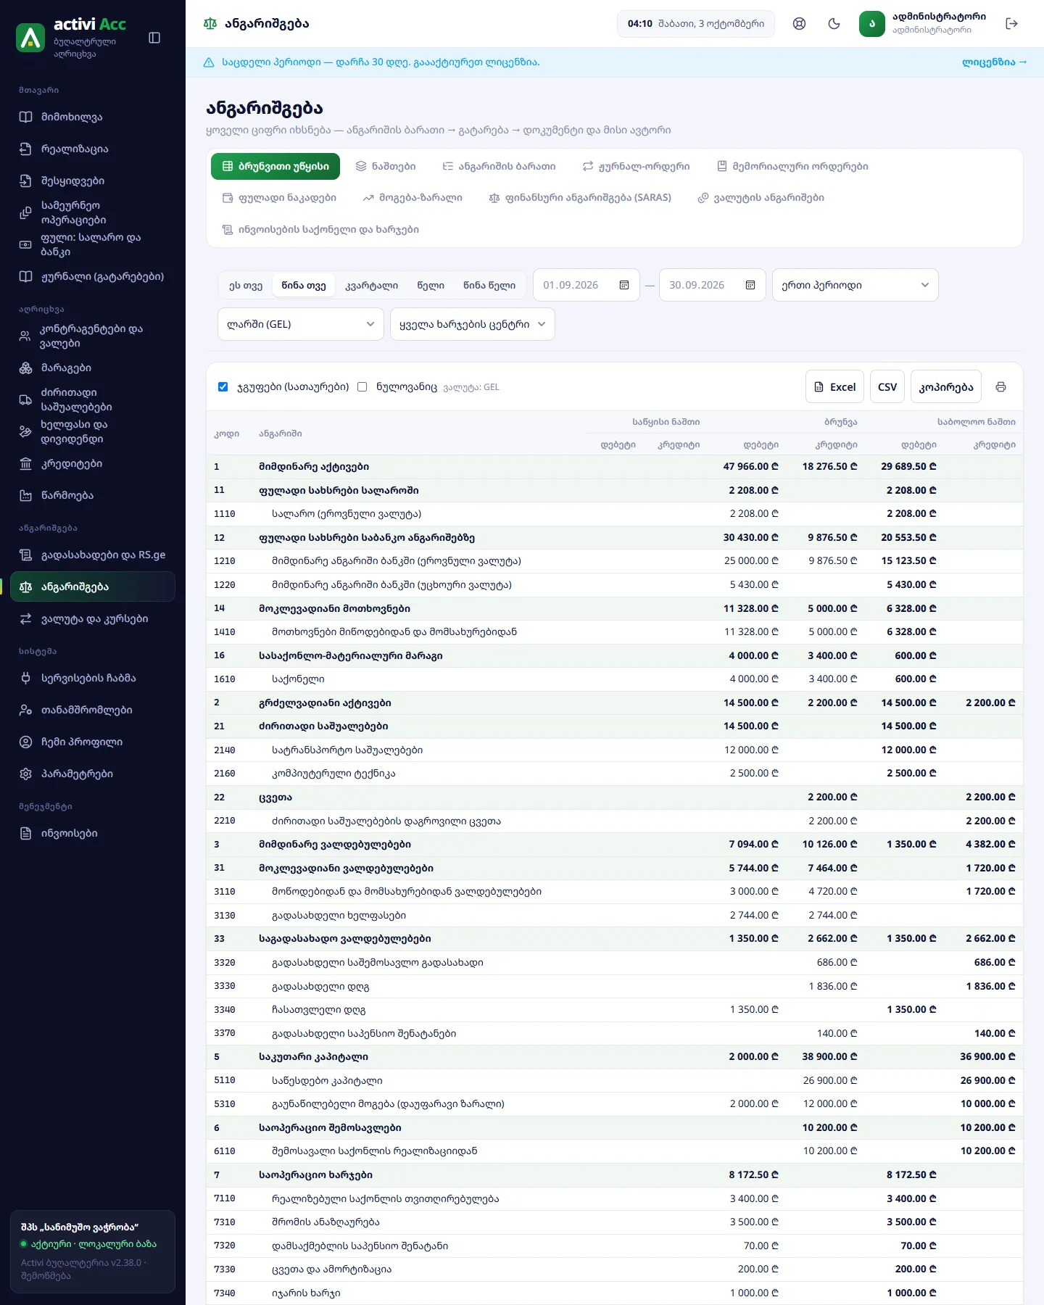This screenshot has width=1044, height=1305.
Task: Open კრედიტები in the sidebar
Action: click(x=93, y=463)
